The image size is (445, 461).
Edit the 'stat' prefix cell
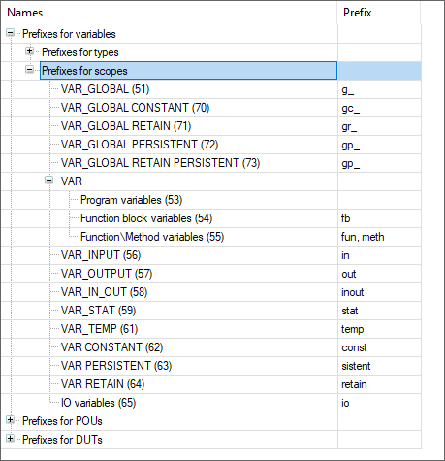(379, 311)
